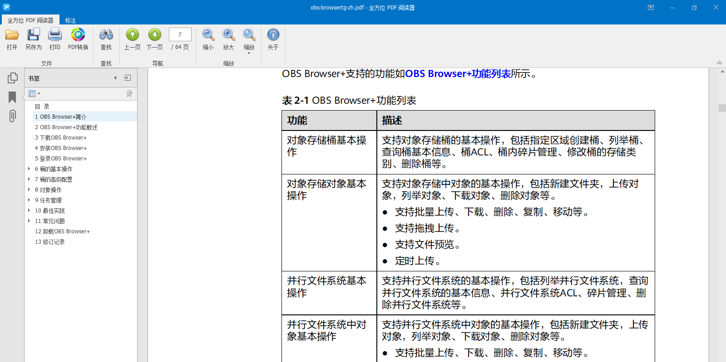Switch to the 标注 ribbon tab
This screenshot has height=362, width=726.
click(x=70, y=20)
